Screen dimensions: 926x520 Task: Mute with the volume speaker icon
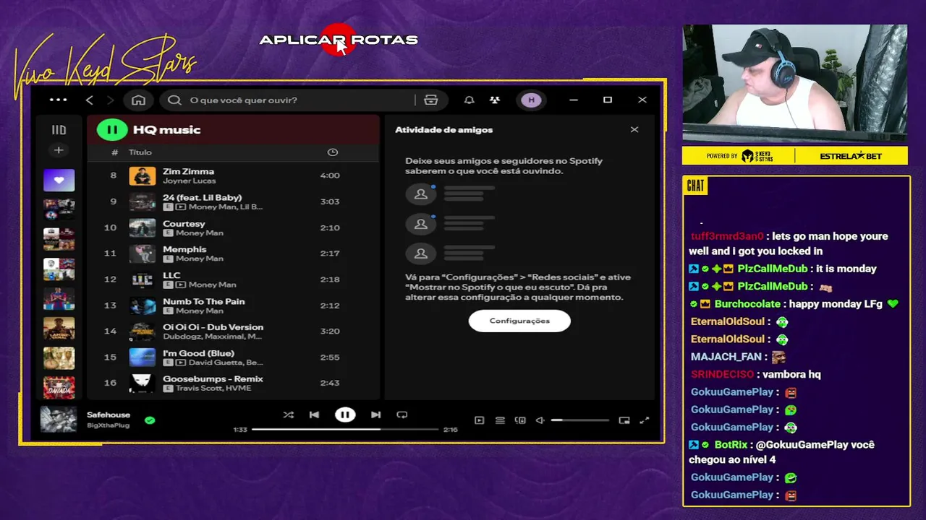click(x=540, y=420)
